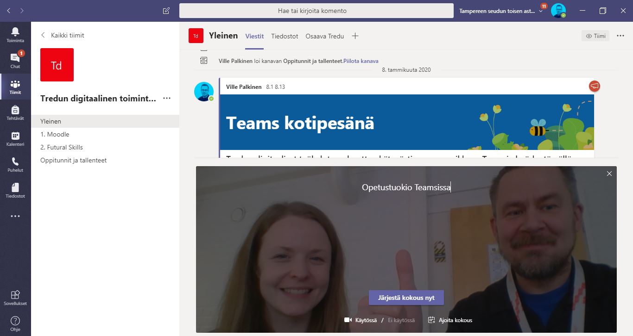
Task: Click the Järjestä kokous nyt button
Action: click(x=406, y=298)
